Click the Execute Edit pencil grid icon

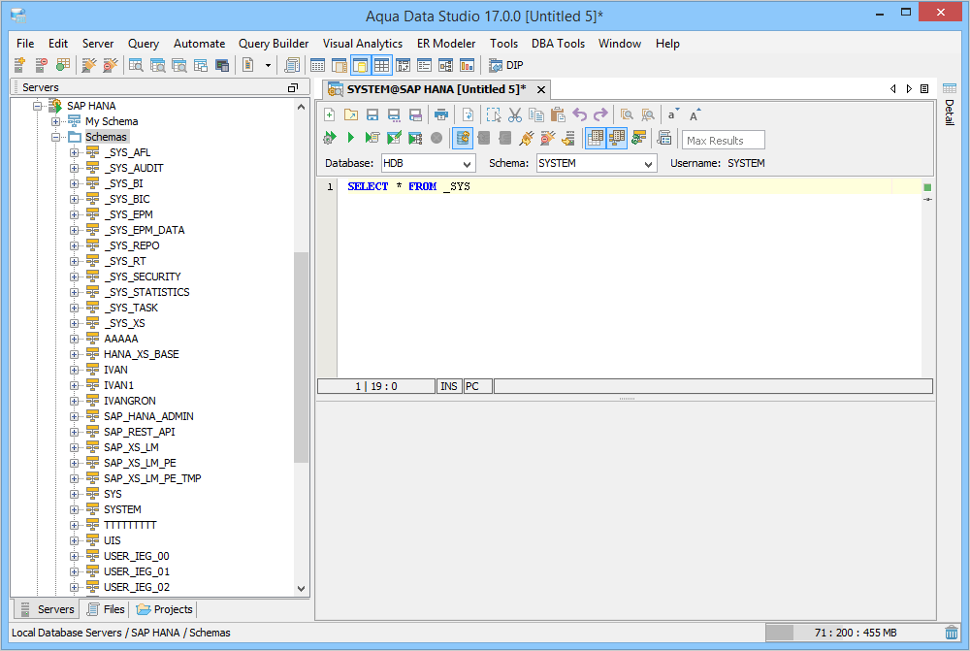click(x=394, y=138)
